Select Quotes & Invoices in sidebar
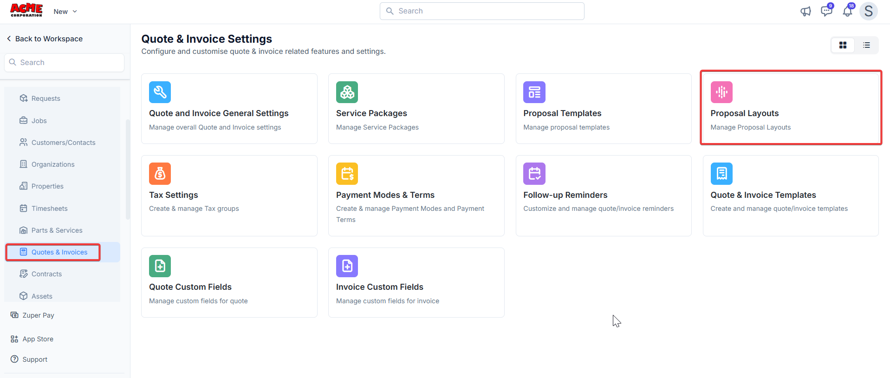 coord(59,252)
